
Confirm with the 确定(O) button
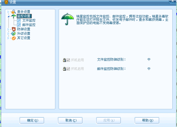tap(32, 121)
